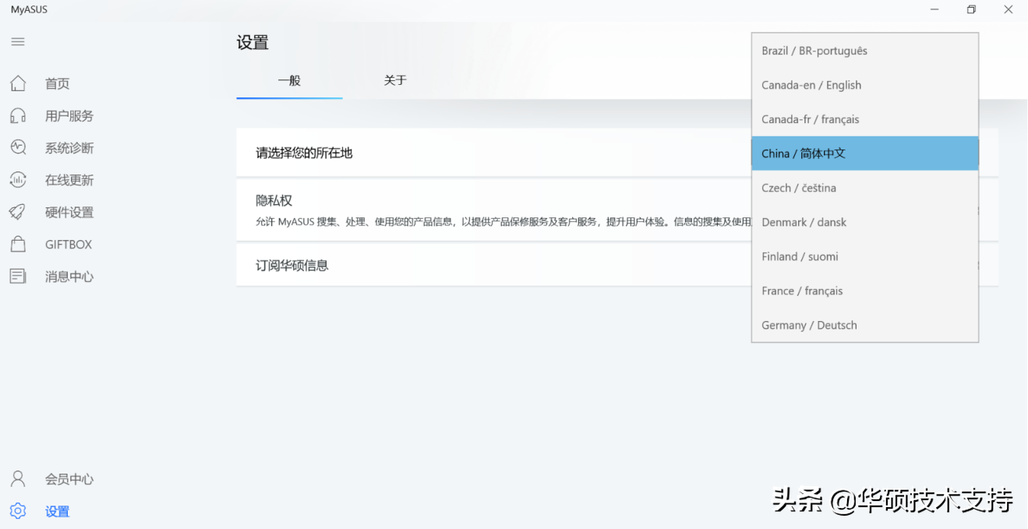Click the MyASUS window title
This screenshot has width=1028, height=529.
(29, 10)
